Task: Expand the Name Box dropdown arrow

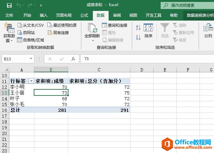Action: click(31, 59)
